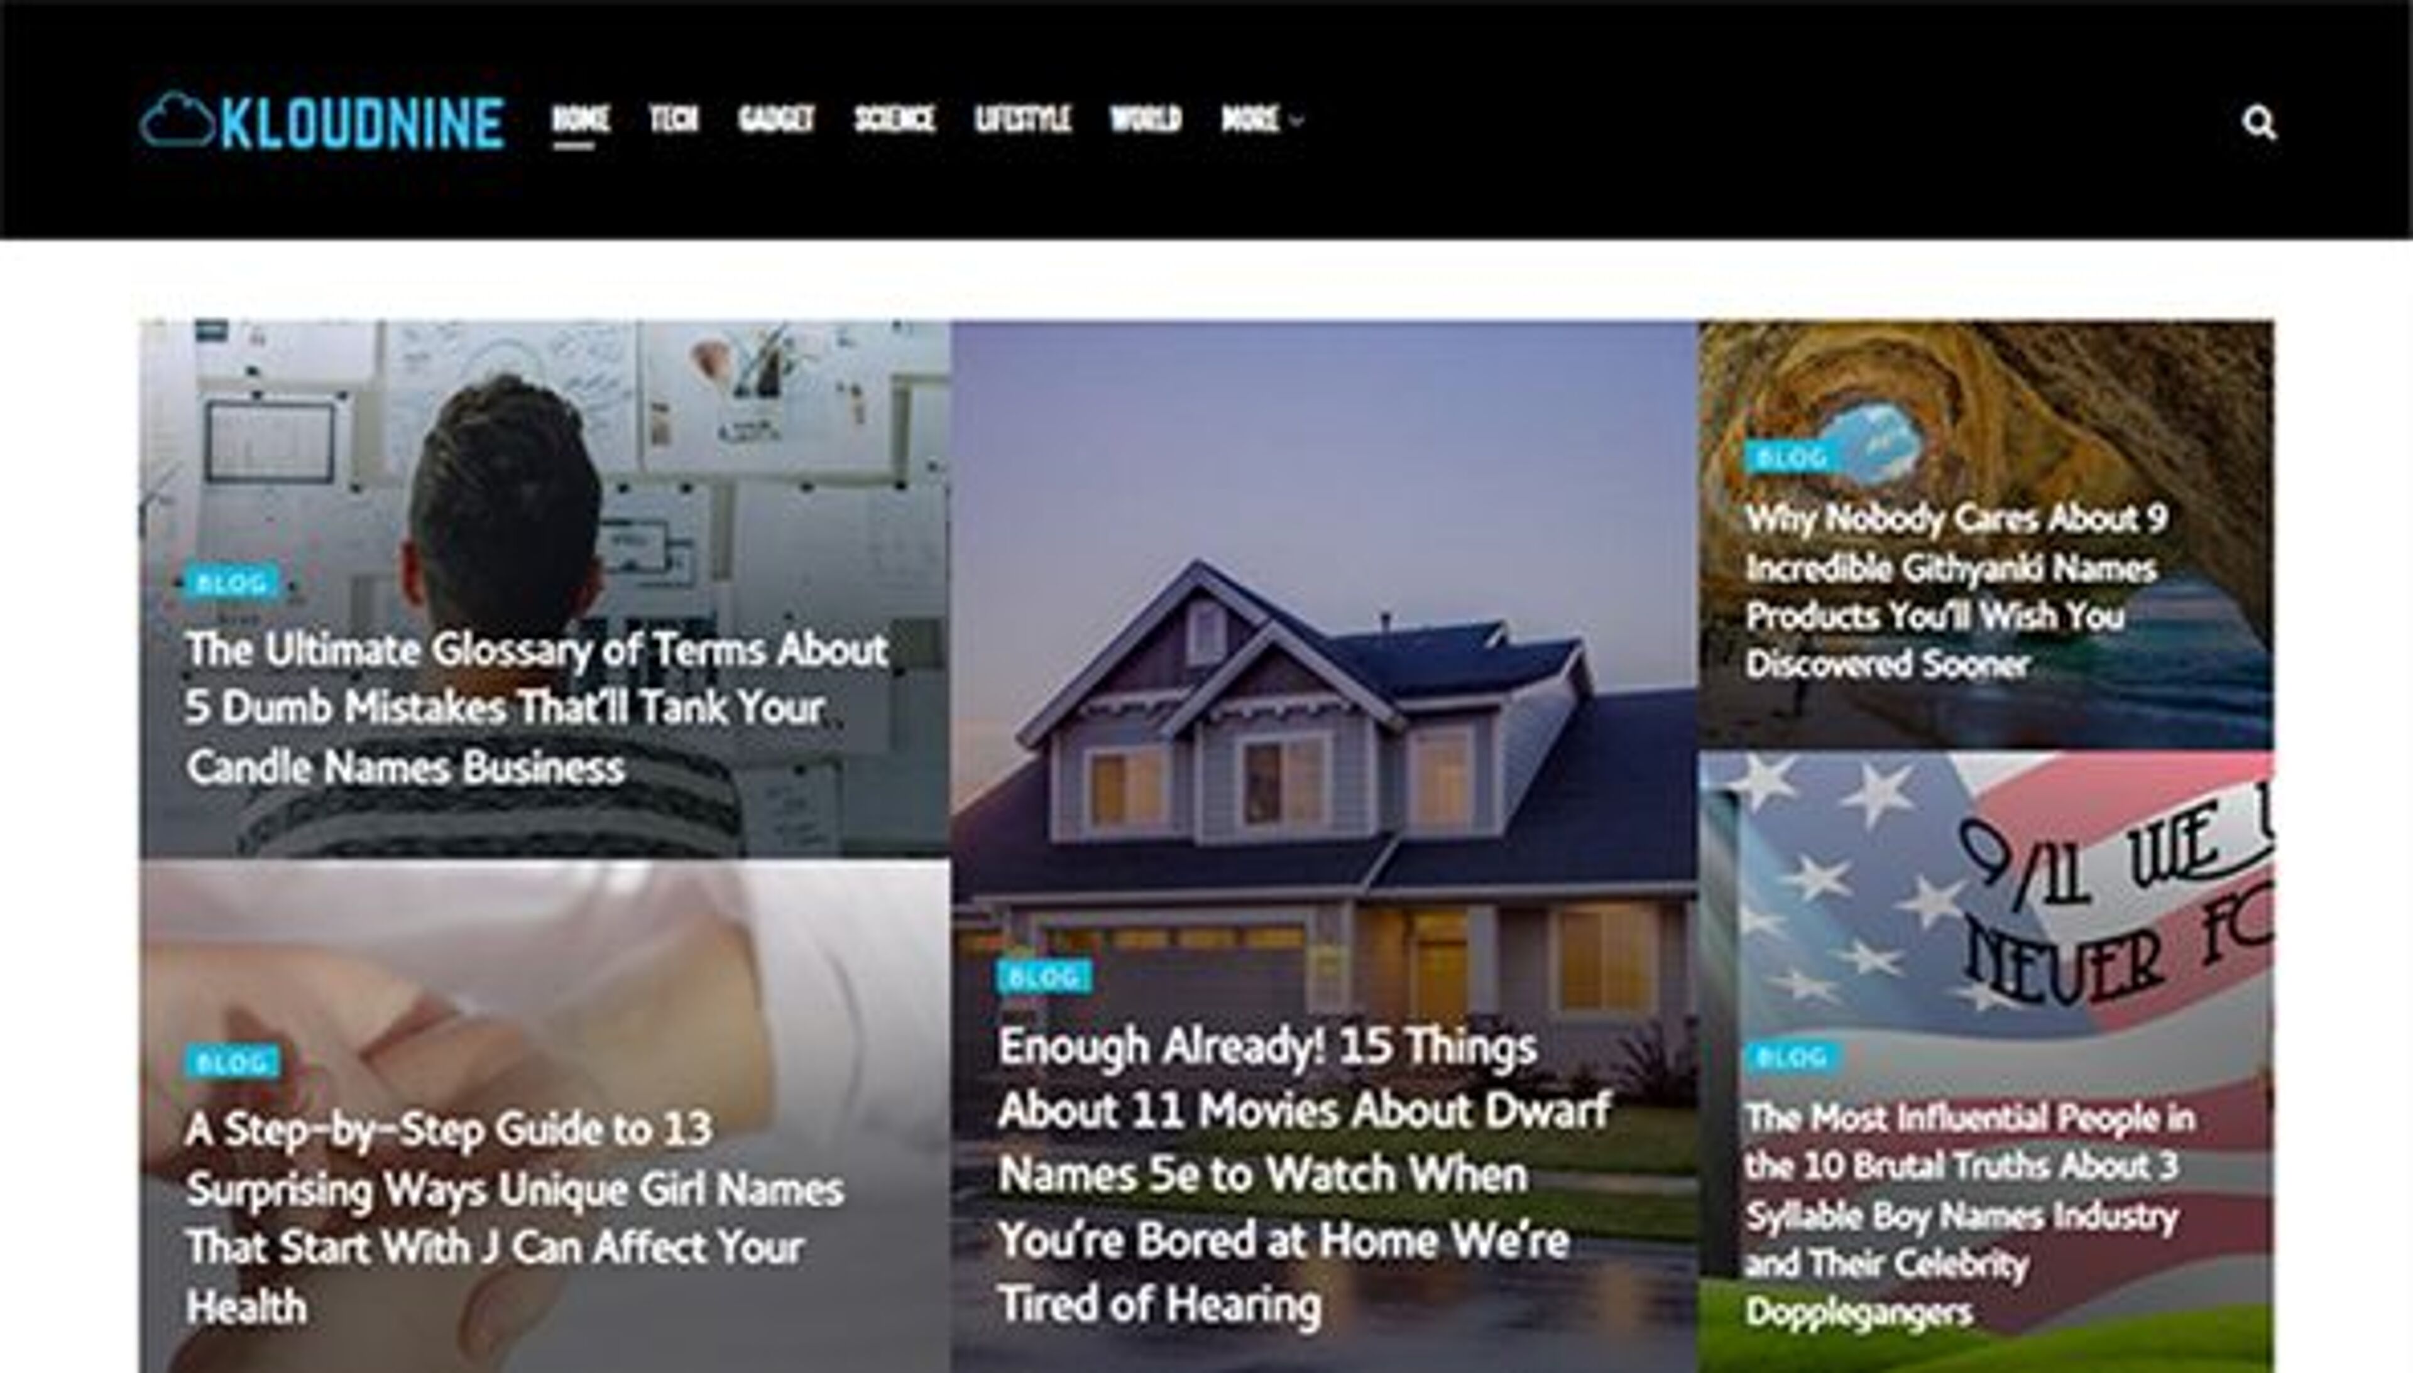The height and width of the screenshot is (1373, 2413).
Task: Open the Githyanki Names products article
Action: pos(1956,591)
